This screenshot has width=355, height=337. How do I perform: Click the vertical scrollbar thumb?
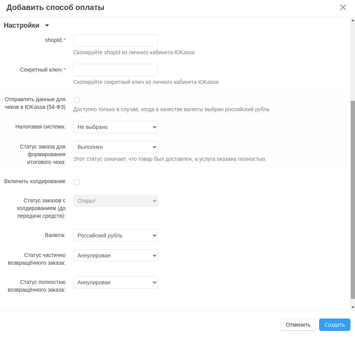click(353, 200)
